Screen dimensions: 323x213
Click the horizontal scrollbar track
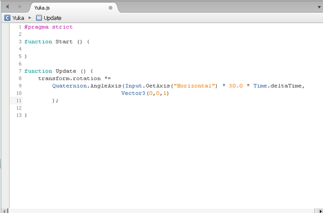click(x=162, y=211)
